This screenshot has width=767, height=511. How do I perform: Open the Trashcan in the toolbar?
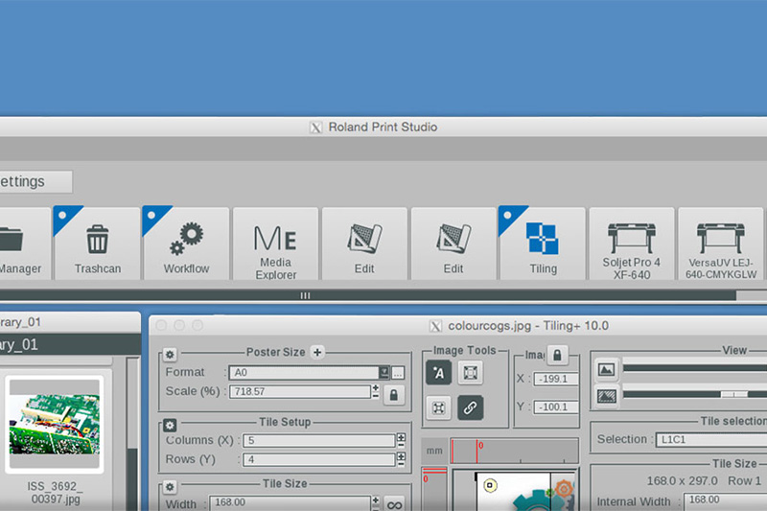tap(98, 245)
